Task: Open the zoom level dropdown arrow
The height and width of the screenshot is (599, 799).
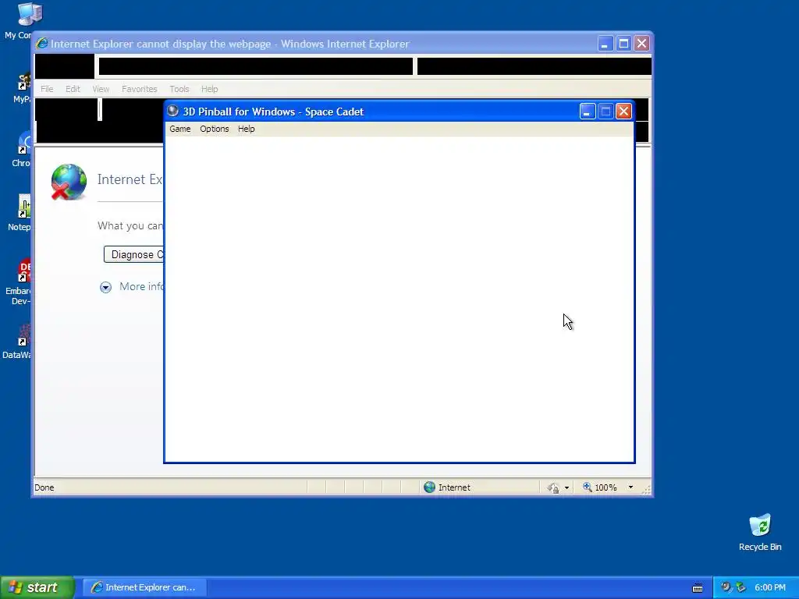Action: point(630,487)
